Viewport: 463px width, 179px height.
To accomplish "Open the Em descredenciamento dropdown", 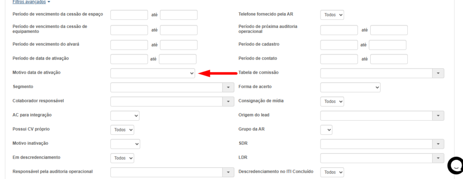I will pyautogui.click(x=122, y=158).
